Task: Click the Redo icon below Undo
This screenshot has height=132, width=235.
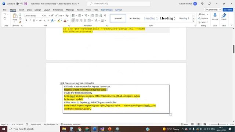Action: click(x=5, y=18)
